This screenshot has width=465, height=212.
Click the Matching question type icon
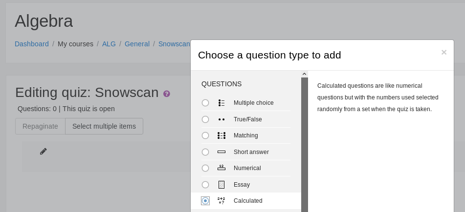[221, 135]
